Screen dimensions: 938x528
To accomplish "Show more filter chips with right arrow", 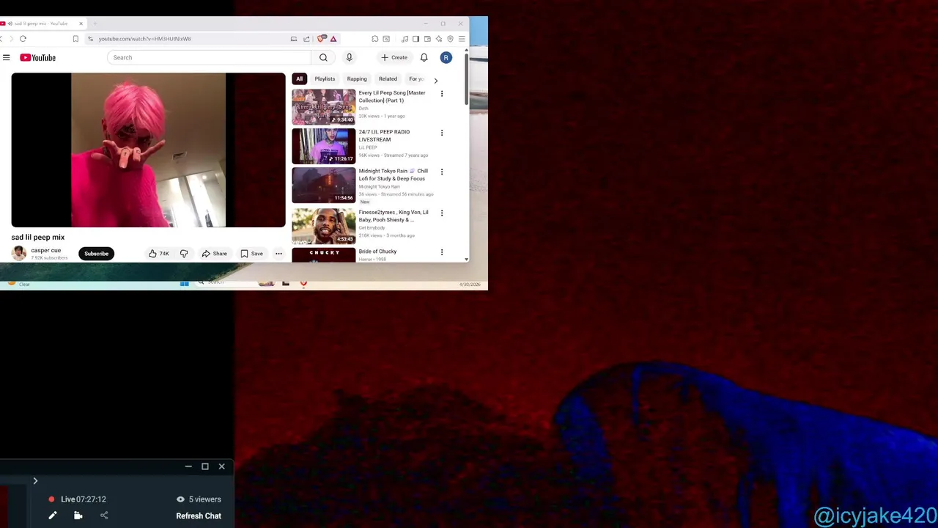I will click(x=435, y=81).
